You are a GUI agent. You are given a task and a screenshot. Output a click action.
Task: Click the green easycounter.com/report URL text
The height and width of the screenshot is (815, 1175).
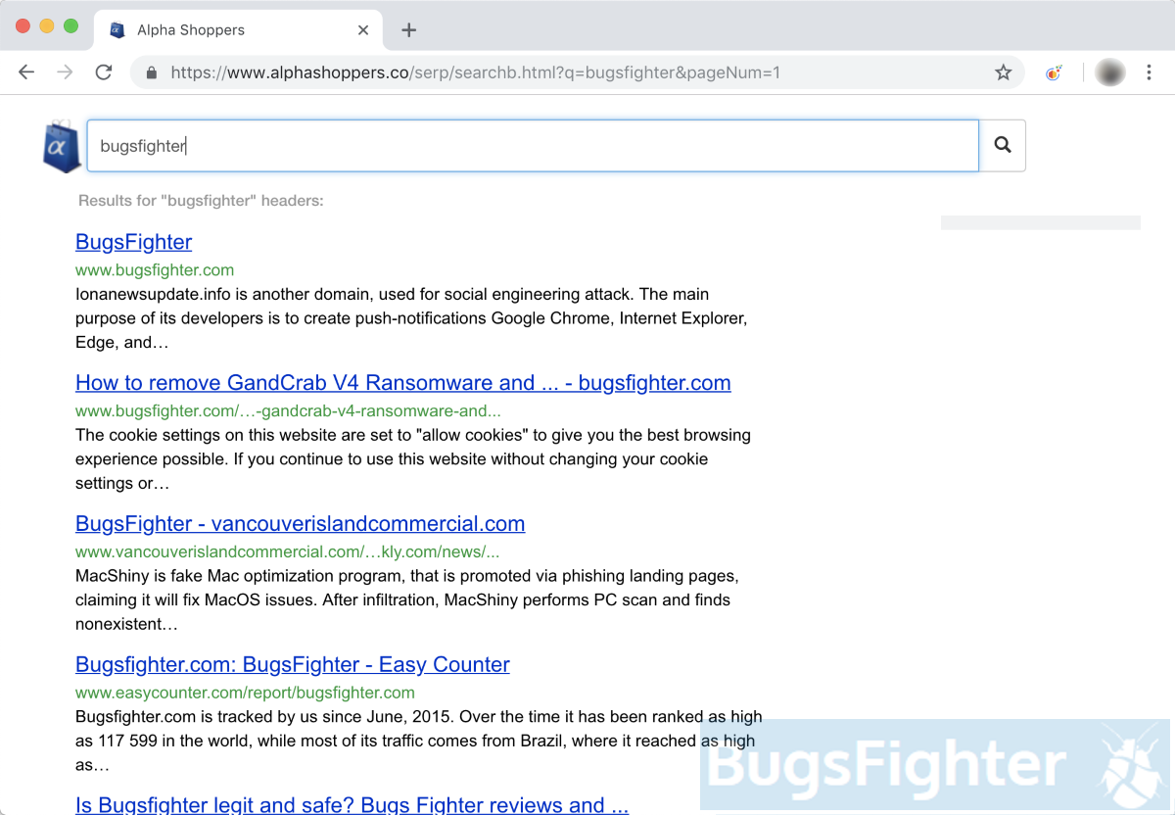245,694
